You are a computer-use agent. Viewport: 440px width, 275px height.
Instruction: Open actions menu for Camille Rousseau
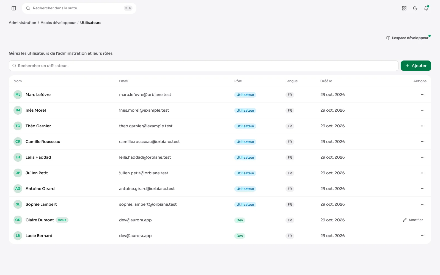(423, 142)
